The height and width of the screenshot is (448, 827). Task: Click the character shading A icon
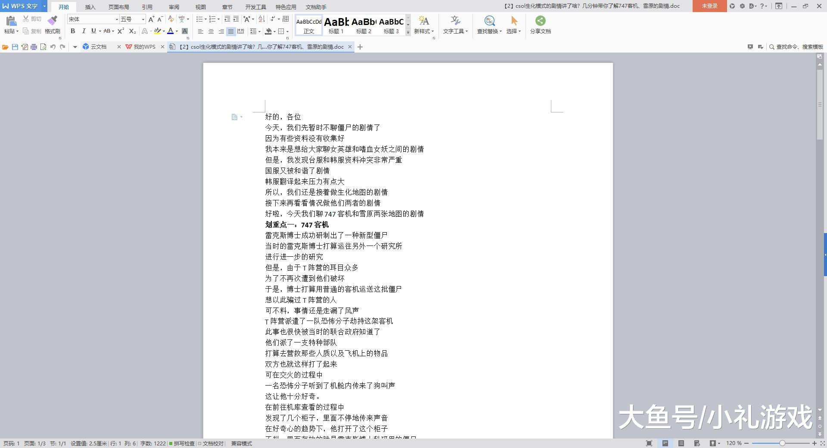(185, 31)
